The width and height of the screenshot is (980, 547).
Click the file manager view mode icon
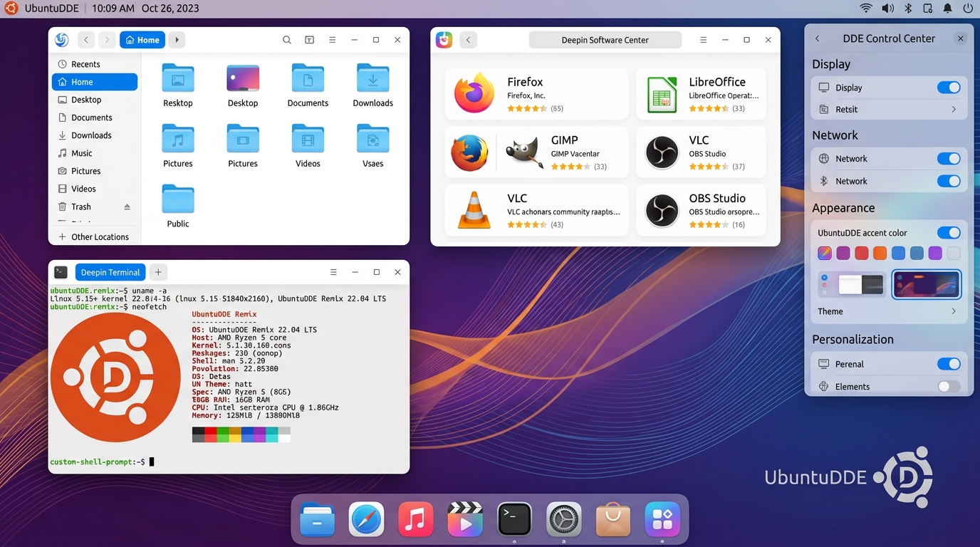click(309, 40)
